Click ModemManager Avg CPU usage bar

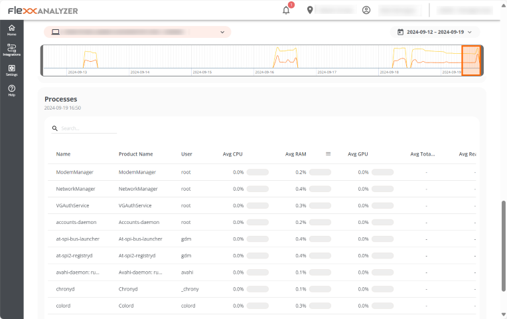pyautogui.click(x=257, y=172)
